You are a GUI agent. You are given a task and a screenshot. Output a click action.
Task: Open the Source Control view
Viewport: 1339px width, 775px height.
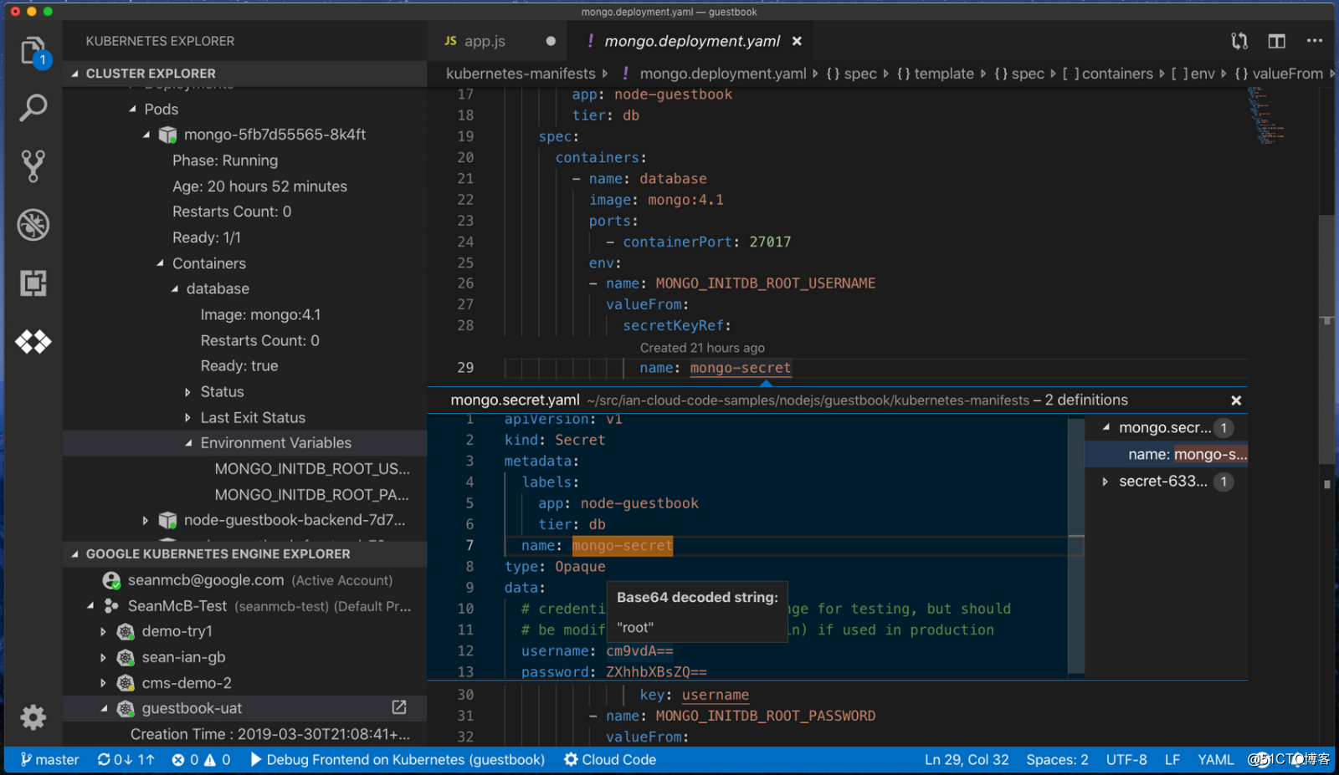33,166
